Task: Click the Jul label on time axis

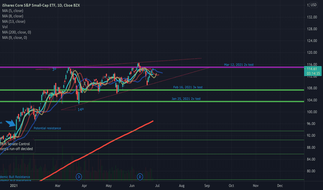Action: (x=157, y=186)
